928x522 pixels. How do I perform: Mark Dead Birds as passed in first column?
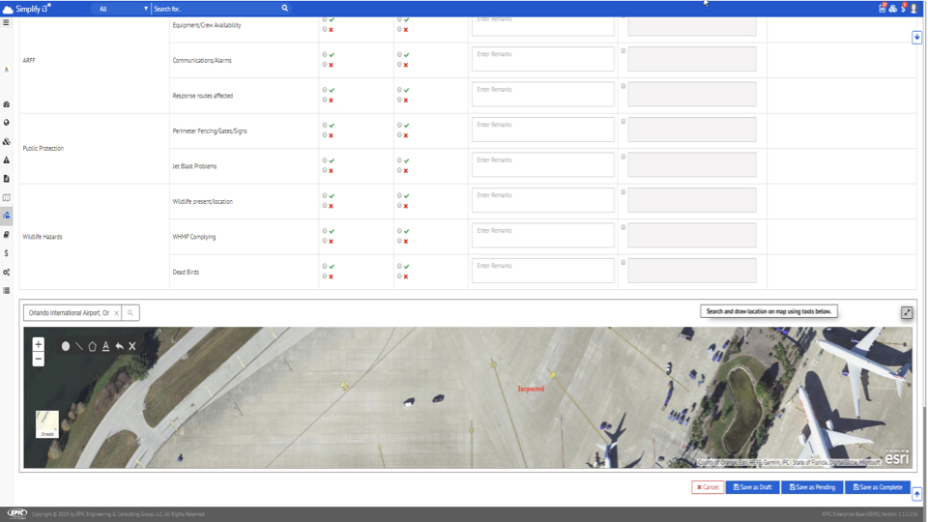[x=325, y=267]
